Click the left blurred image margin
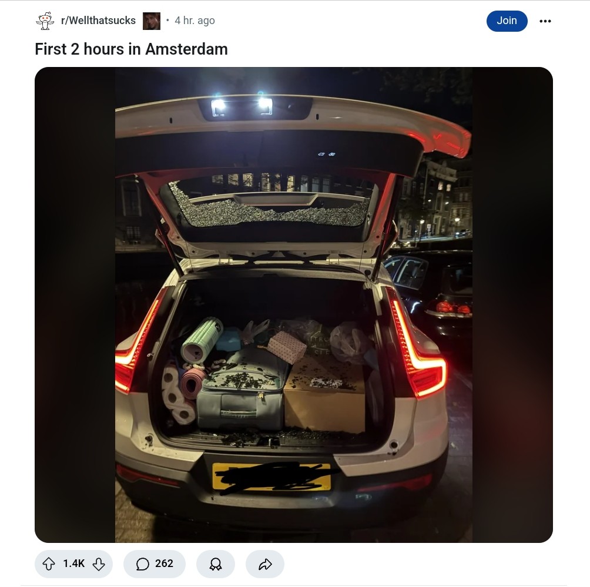Viewport: 590px width, 587px height. click(x=75, y=305)
